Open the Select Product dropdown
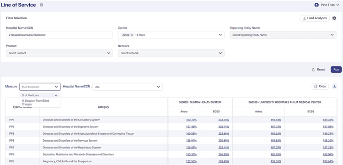Viewport: 343px width, 165px height. coord(59,53)
